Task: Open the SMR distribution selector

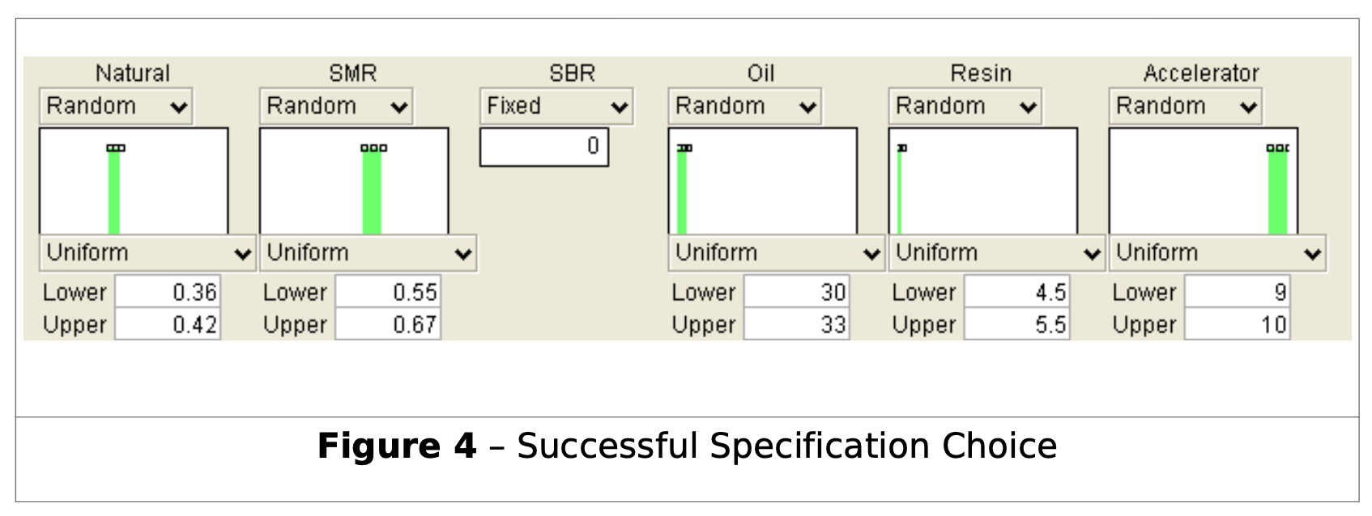Action: point(369,252)
